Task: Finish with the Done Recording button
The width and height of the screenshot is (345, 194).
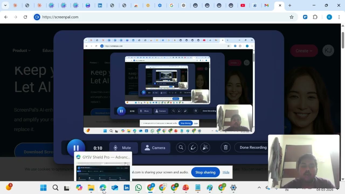Action: [x=253, y=147]
